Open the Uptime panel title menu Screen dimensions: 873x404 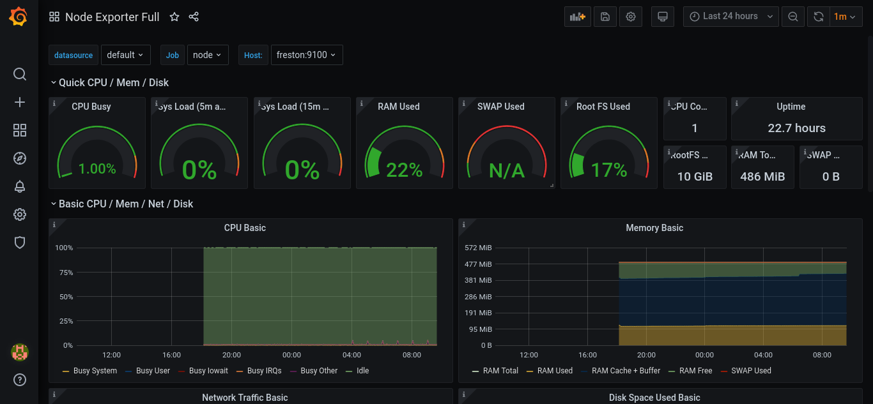tap(791, 107)
